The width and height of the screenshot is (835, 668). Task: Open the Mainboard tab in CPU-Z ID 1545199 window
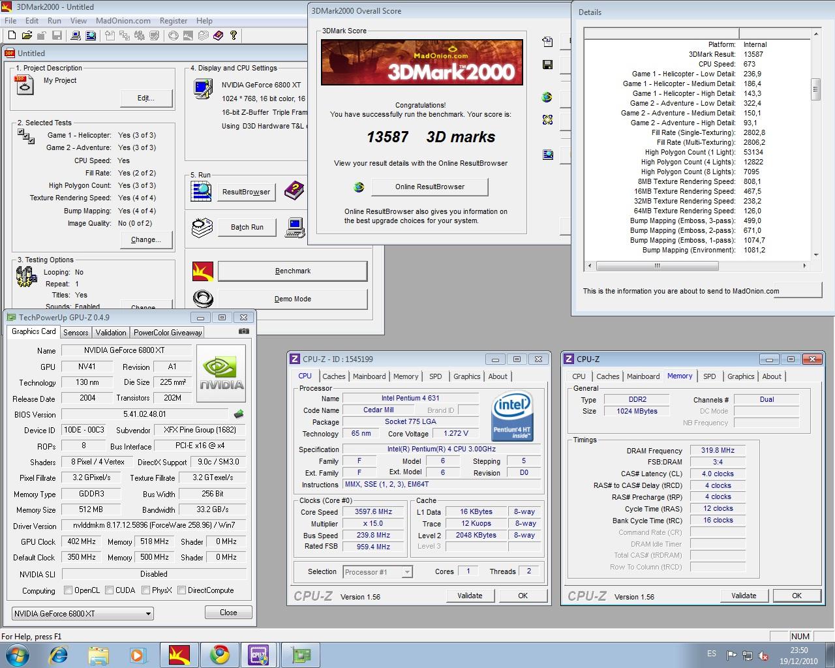pyautogui.click(x=369, y=376)
